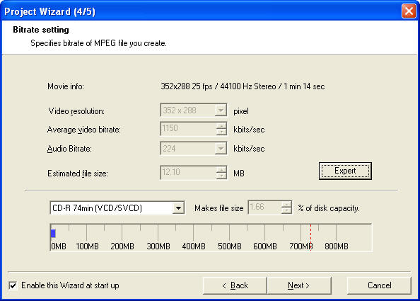This screenshot has width=420, height=301.
Task: Return with the Back button
Action: (x=235, y=285)
